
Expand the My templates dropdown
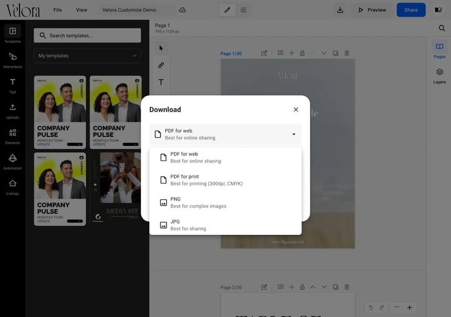coord(87,56)
